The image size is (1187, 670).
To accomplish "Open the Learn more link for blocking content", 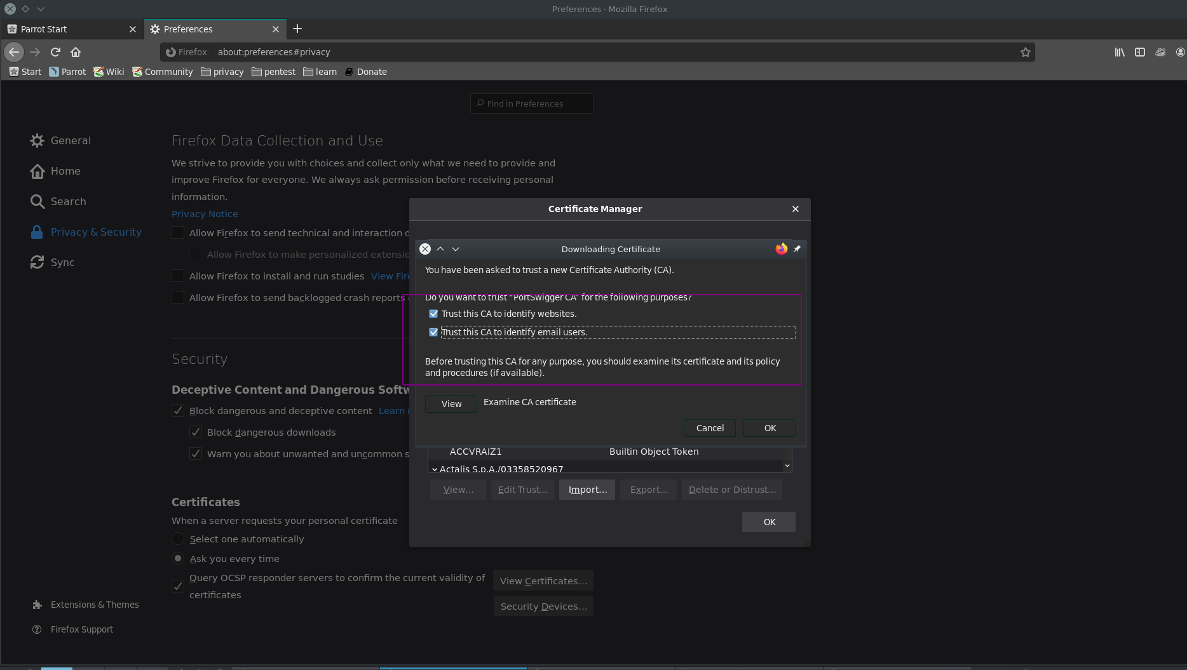I will [x=394, y=411].
